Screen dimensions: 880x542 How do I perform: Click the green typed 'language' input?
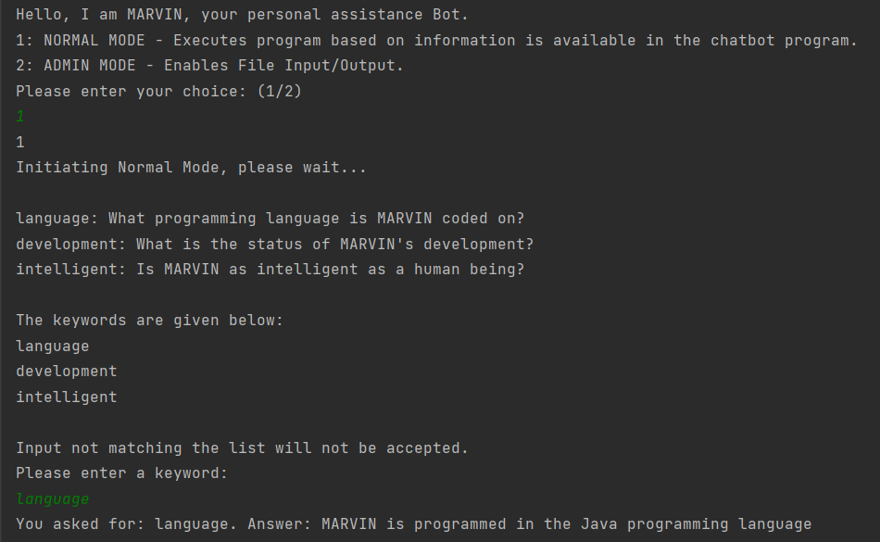click(53, 499)
